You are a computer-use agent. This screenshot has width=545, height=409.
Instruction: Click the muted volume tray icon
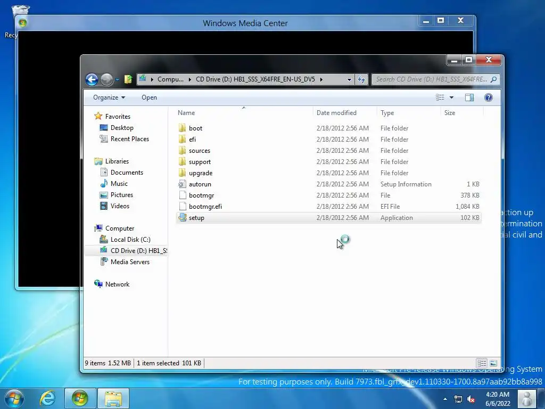[x=471, y=399]
